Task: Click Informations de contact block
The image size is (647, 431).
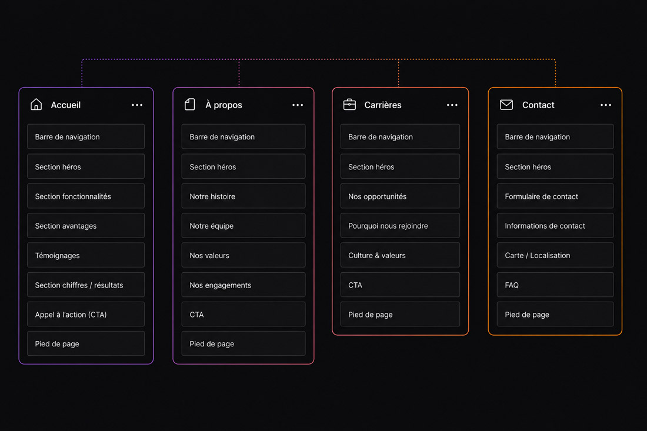Action: coord(555,226)
